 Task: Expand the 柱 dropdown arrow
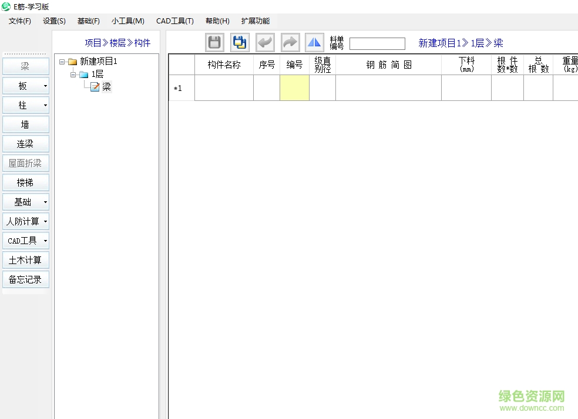point(45,106)
